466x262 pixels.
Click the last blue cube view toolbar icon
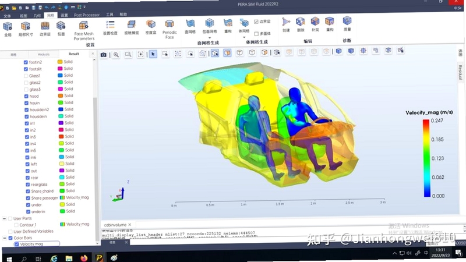pos(388,50)
